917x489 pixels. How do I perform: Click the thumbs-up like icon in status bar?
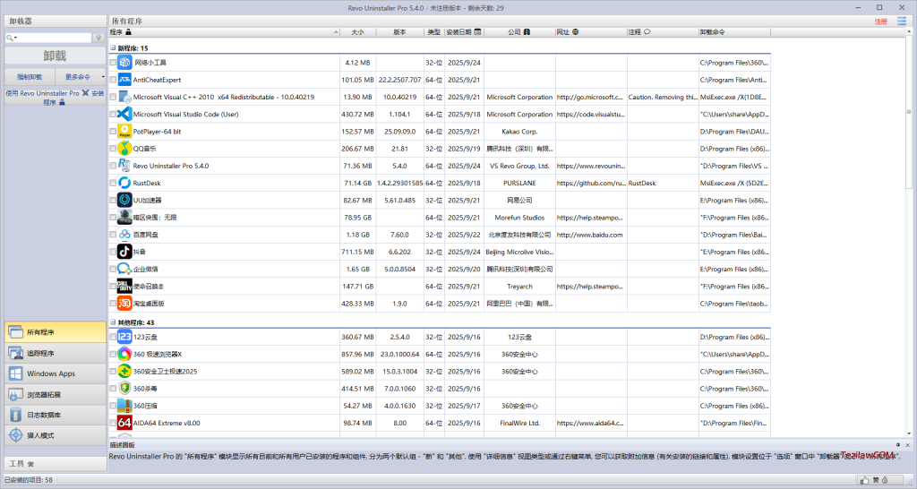point(864,480)
